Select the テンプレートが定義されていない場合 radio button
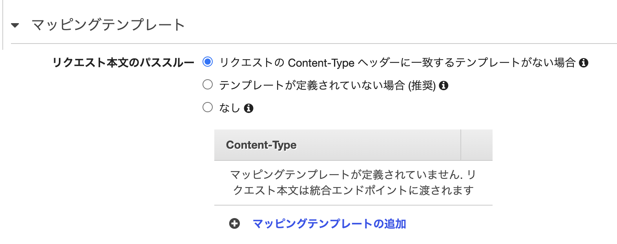617x244 pixels. (208, 85)
